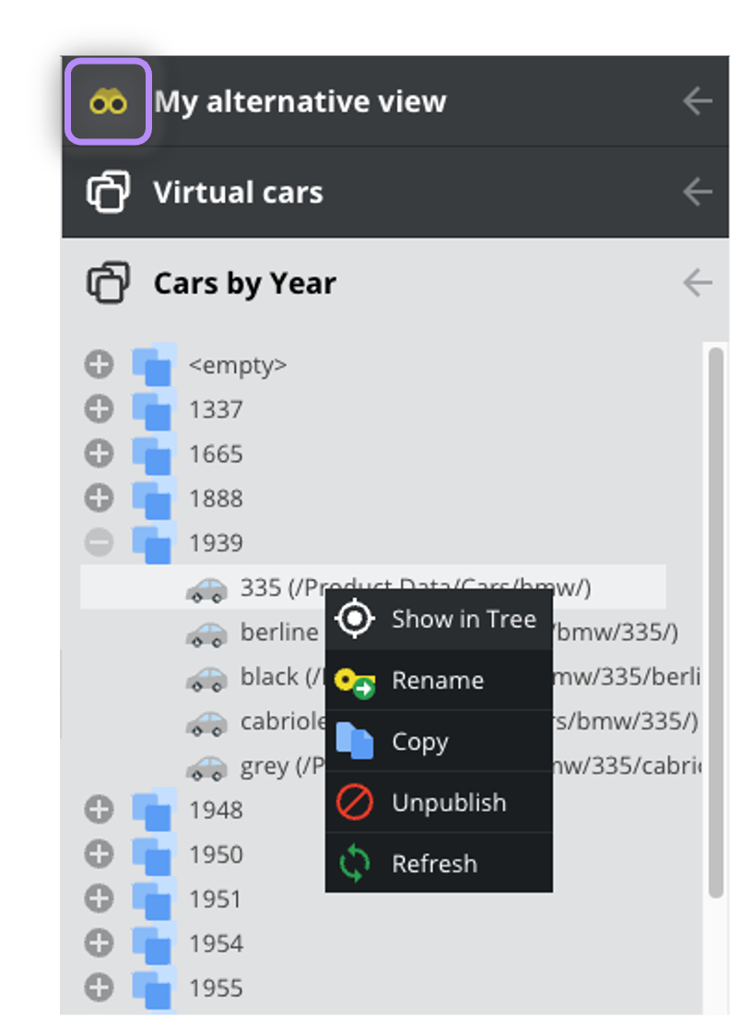Select the 1939 year label
730x1018 pixels.
[x=216, y=543]
